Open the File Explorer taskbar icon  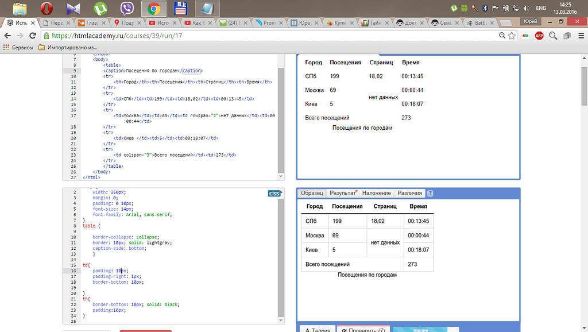[20, 8]
